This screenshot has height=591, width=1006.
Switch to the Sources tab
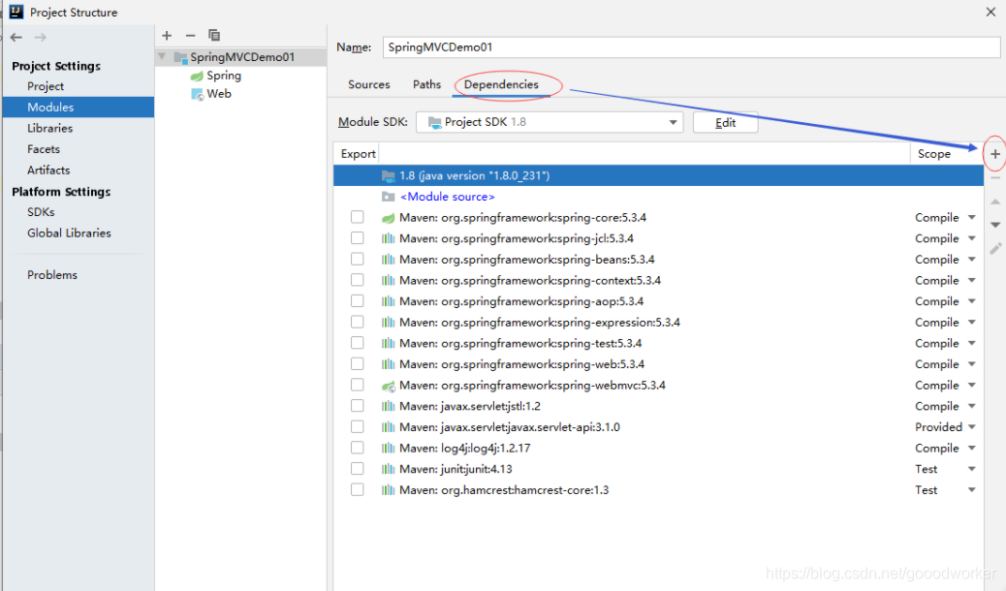coord(369,84)
